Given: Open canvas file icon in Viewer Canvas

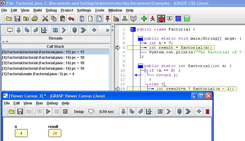Looking at the screenshot, I should point(12,111).
